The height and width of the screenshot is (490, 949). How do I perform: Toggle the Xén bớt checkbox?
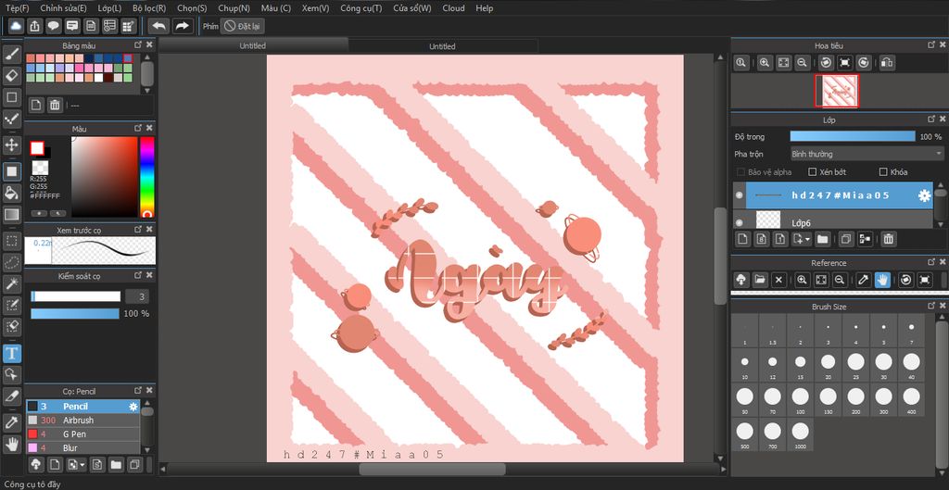(x=813, y=171)
